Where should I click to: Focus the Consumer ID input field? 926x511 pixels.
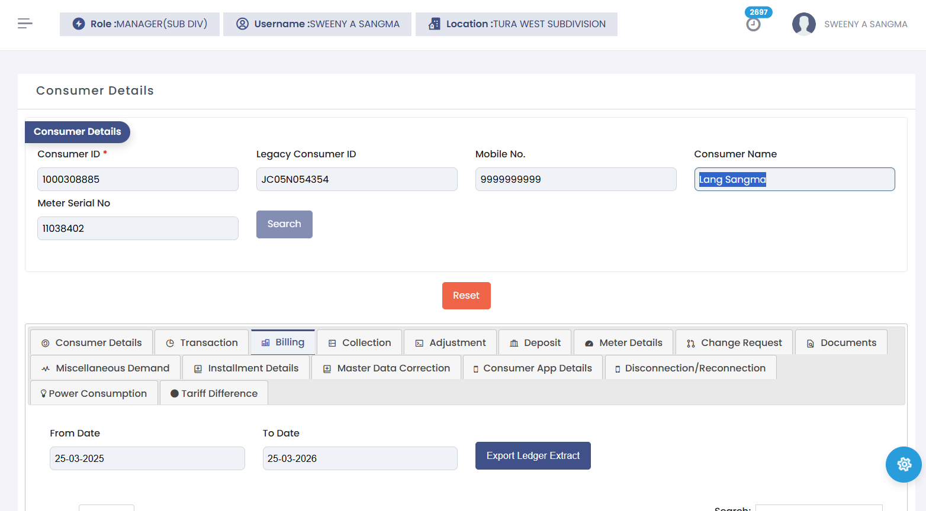click(x=138, y=179)
